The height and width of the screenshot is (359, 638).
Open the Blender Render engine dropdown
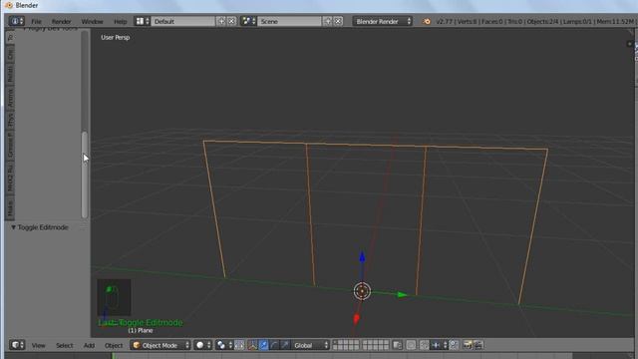click(383, 21)
